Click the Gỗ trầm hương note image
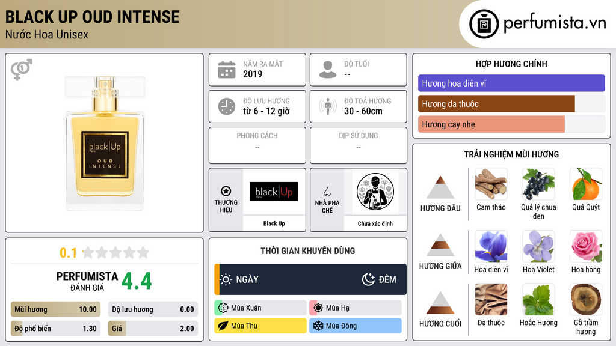Screen dimensions: 616x346 [586, 300]
